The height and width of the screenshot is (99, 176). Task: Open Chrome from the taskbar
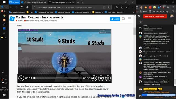coord(4,15)
